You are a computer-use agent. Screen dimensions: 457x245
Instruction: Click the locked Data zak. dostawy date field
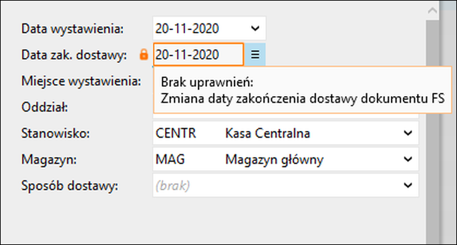tap(198, 55)
